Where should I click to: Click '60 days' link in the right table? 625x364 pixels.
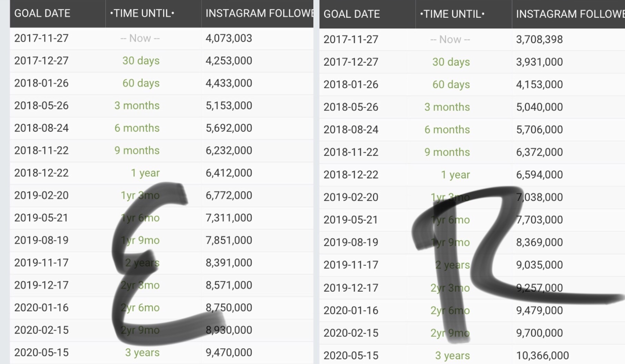451,84
